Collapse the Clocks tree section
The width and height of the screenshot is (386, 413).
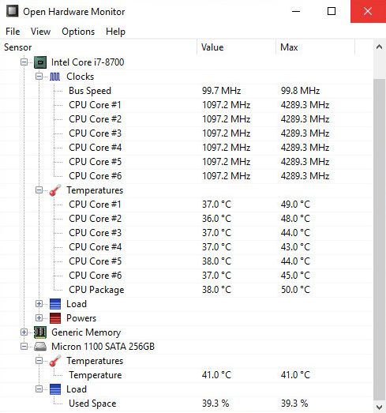[39, 77]
